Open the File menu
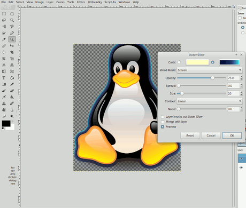Viewport: 246px width, 208px height. coord(4,2)
